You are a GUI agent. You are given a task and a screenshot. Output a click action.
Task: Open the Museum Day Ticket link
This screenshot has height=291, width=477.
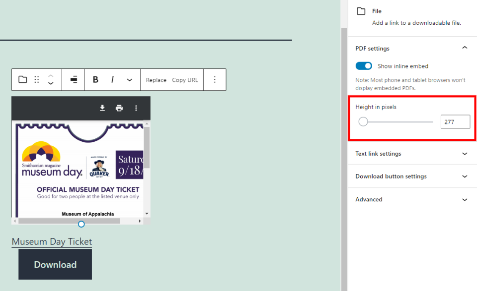click(x=52, y=241)
